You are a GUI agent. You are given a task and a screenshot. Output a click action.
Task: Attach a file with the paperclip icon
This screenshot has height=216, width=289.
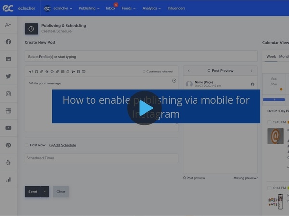(57, 72)
